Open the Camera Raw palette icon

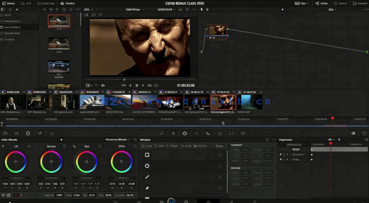pos(5,133)
